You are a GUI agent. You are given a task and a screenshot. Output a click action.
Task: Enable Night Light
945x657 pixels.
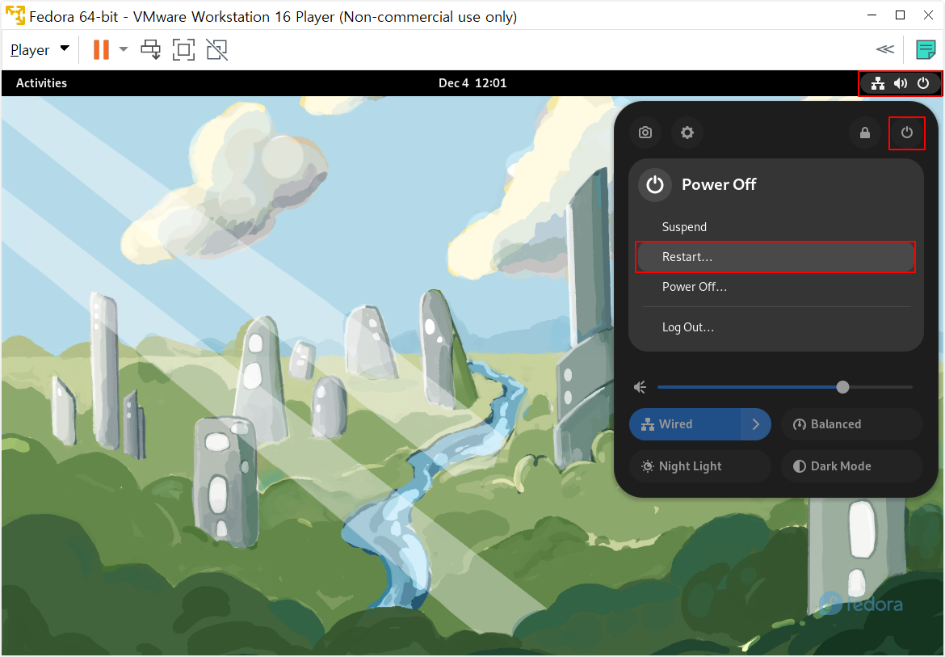click(700, 466)
